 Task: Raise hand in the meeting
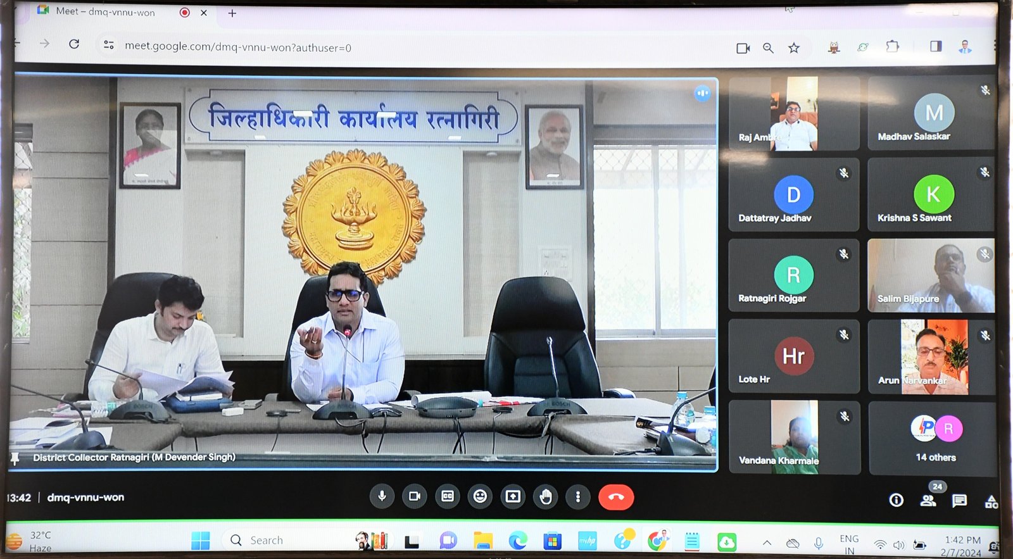[546, 498]
